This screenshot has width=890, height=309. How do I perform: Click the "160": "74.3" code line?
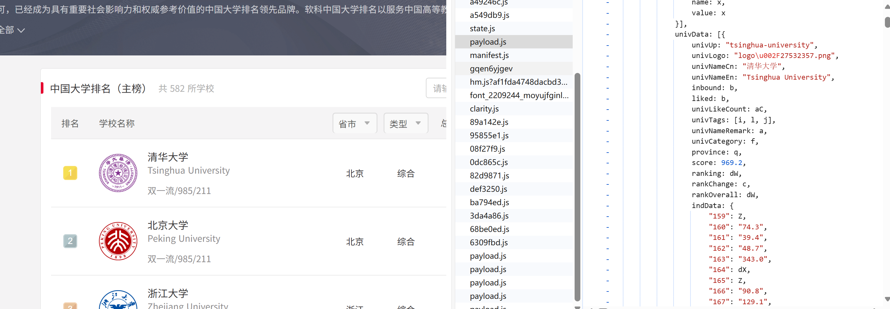[x=738, y=226]
